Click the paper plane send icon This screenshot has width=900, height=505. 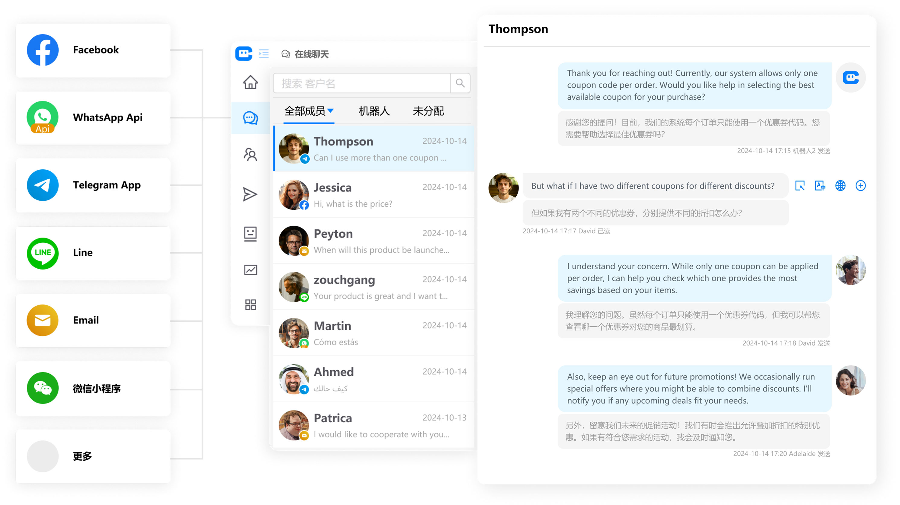pyautogui.click(x=250, y=194)
